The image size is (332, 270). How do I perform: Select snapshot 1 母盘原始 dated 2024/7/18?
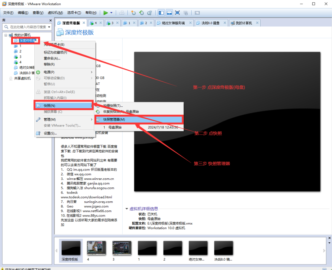pyautogui.click(x=139, y=127)
